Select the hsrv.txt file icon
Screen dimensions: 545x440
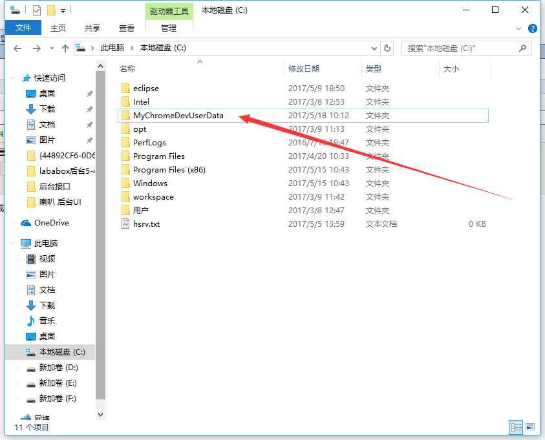tap(125, 224)
